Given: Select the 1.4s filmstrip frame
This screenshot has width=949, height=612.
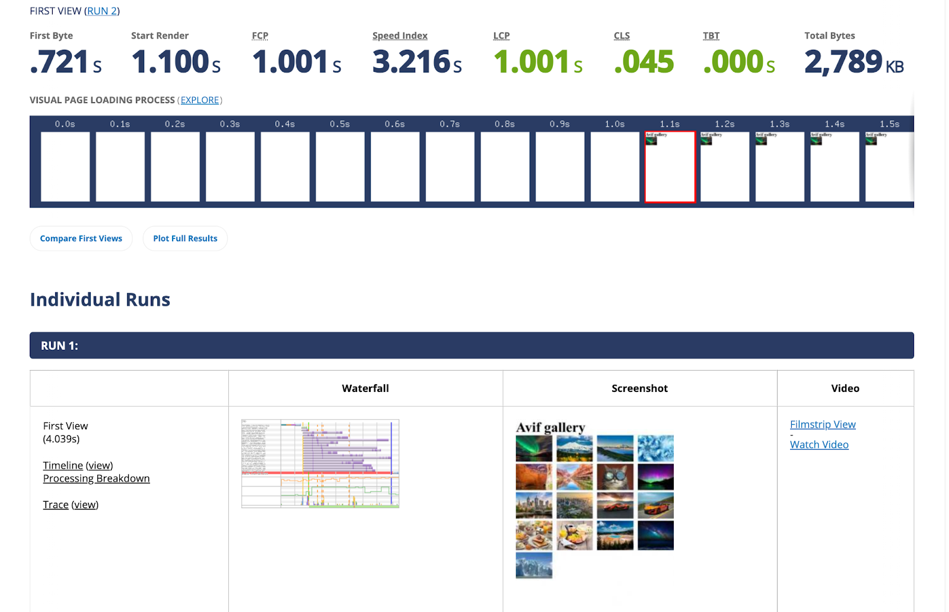Looking at the screenshot, I should [835, 167].
